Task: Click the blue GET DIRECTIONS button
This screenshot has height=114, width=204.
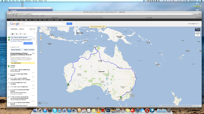Action: [x=28, y=43]
